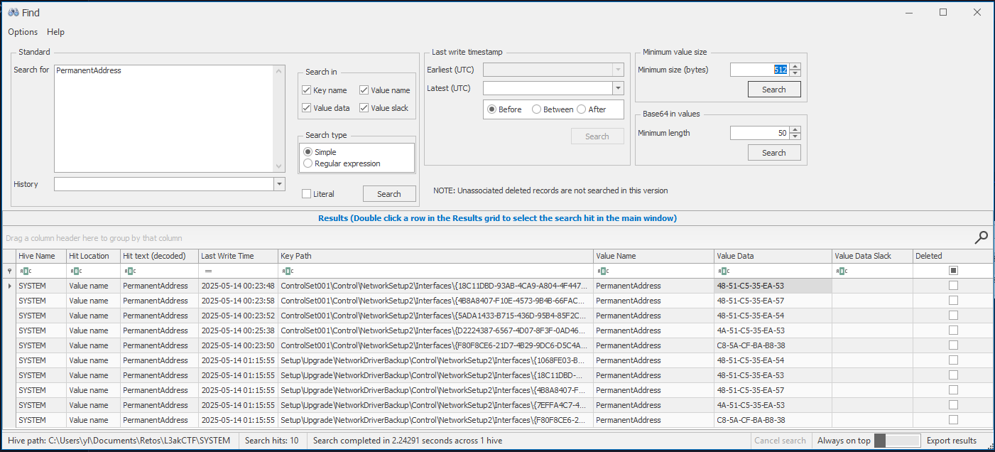Select the Regular expression radio button
995x452 pixels.
coord(308,163)
